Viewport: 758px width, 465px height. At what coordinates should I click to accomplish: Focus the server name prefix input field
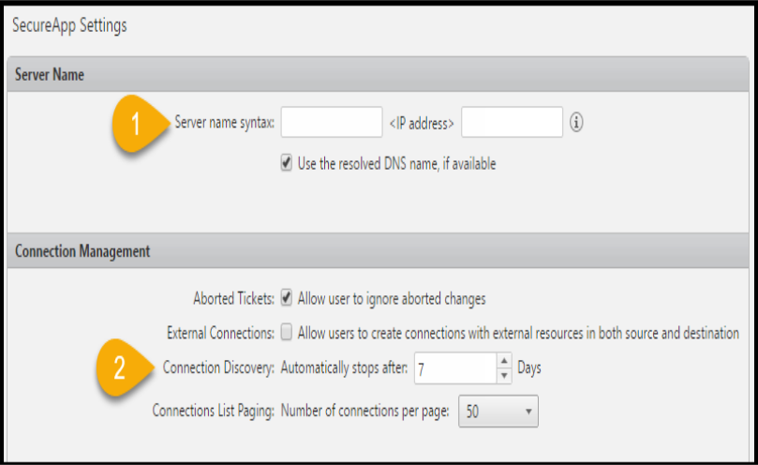pyautogui.click(x=332, y=122)
